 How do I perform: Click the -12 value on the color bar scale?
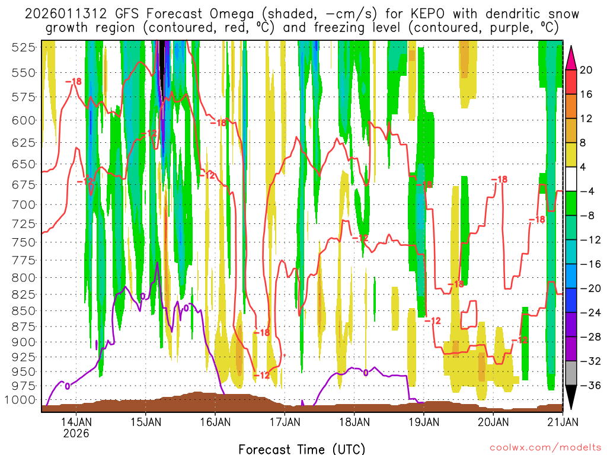click(x=587, y=240)
